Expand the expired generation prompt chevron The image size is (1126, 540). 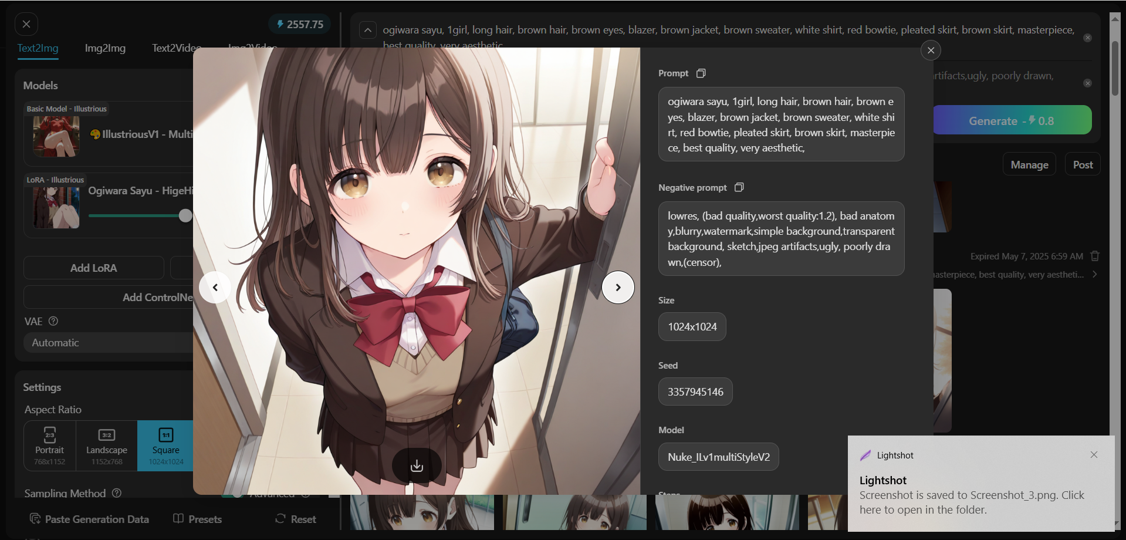[1095, 274]
